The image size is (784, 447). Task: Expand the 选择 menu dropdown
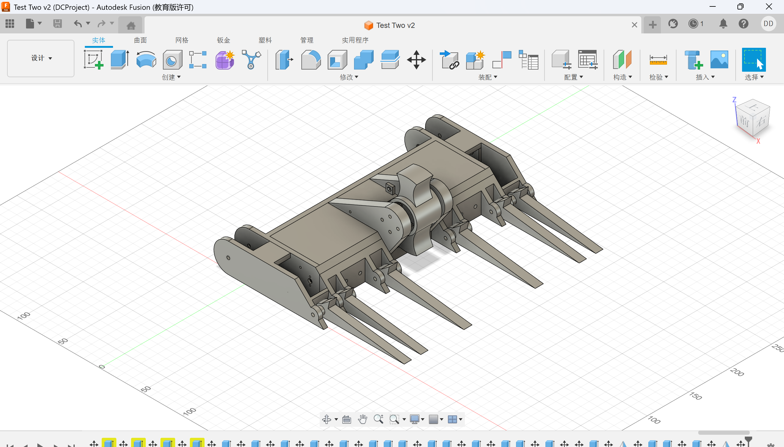click(754, 77)
